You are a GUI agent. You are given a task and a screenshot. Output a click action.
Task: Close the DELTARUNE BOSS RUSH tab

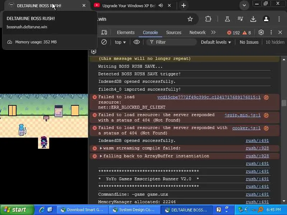click(84, 6)
